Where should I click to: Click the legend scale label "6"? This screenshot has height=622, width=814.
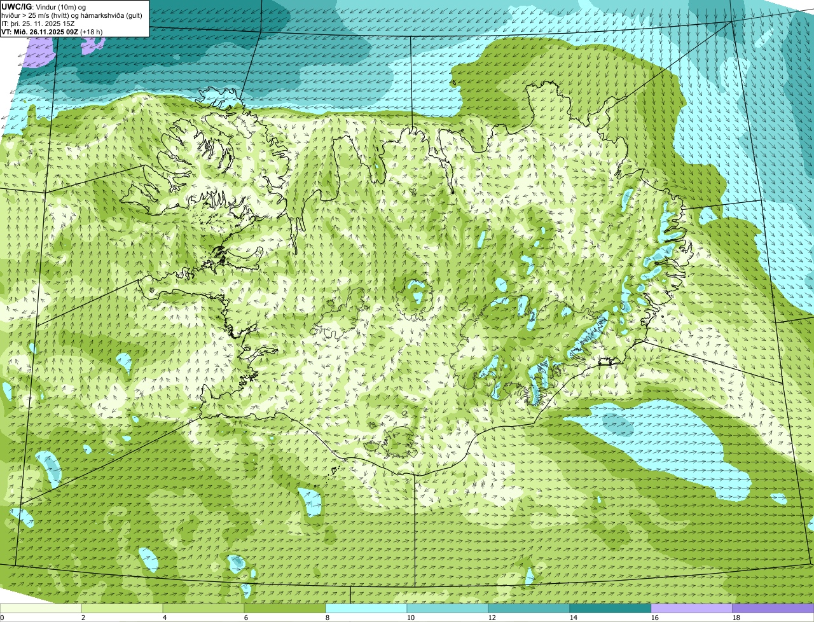pos(246,618)
